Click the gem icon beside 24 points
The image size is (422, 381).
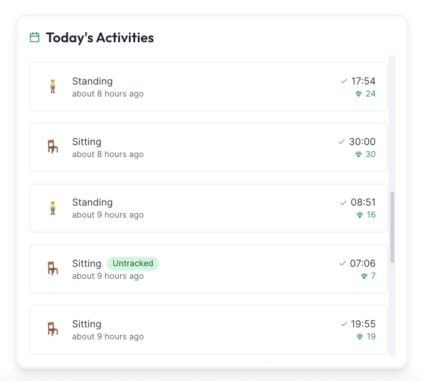(x=359, y=94)
